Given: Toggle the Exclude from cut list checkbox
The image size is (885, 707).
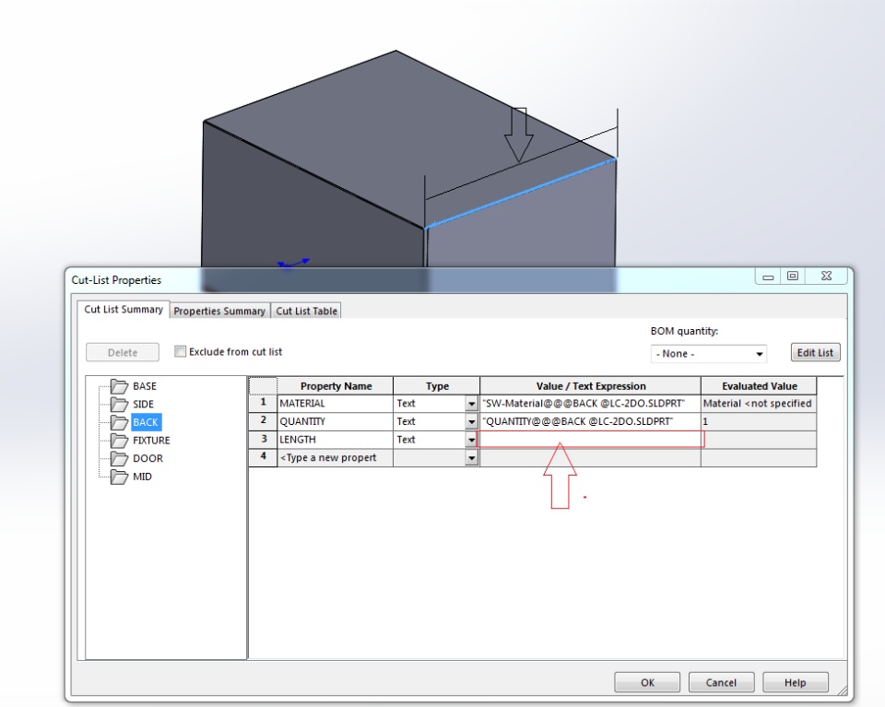Looking at the screenshot, I should (180, 351).
